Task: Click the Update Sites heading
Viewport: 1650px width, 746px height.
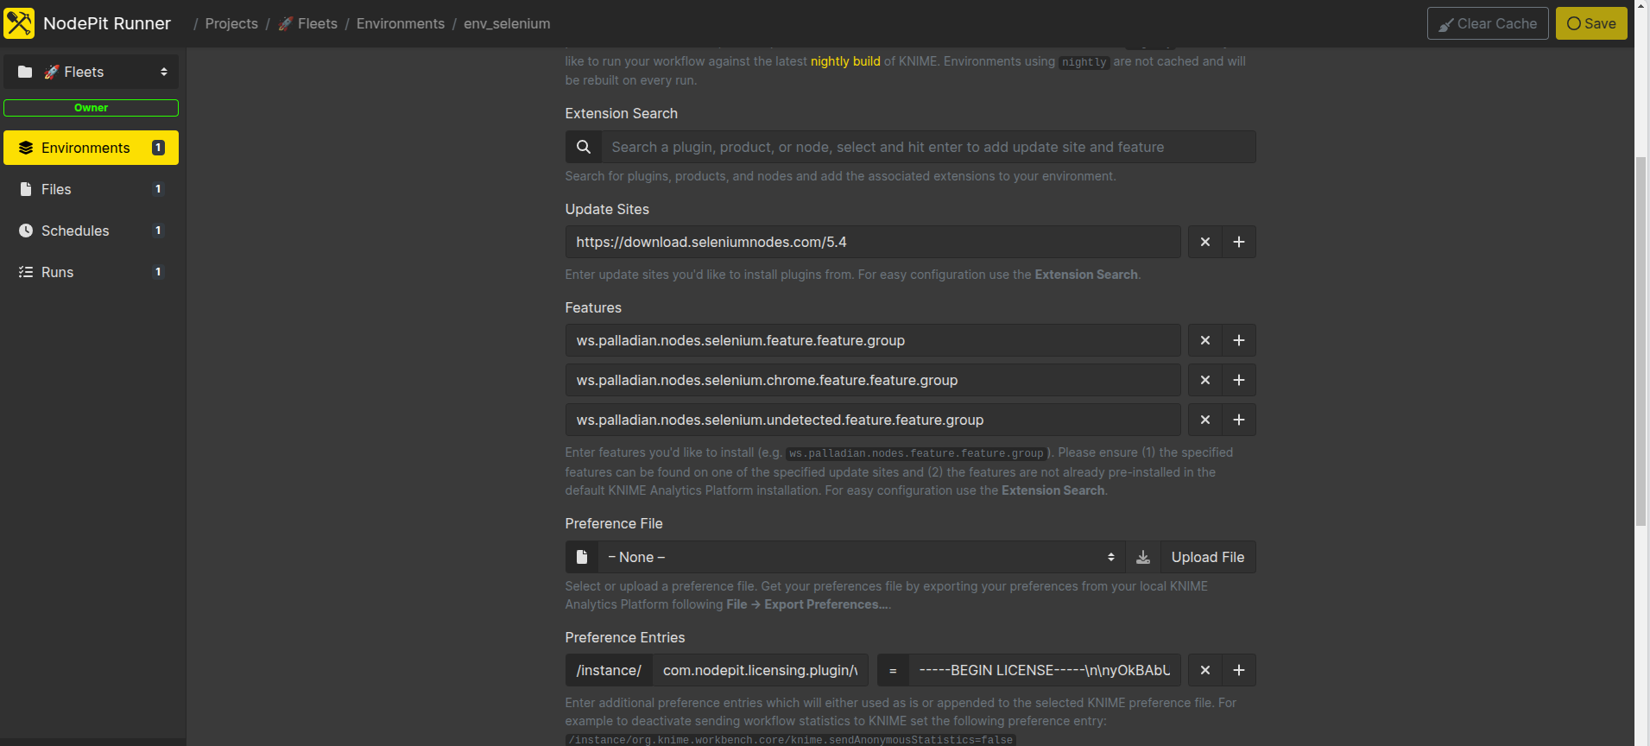Action: point(607,209)
